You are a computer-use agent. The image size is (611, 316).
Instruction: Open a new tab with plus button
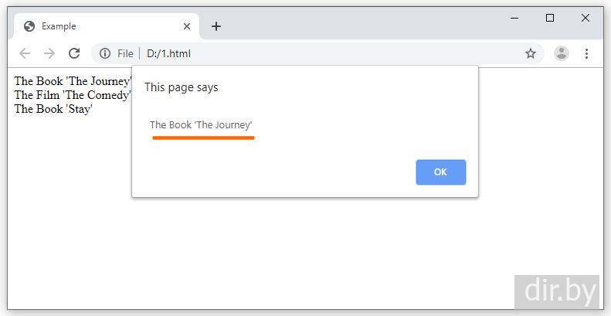point(216,26)
